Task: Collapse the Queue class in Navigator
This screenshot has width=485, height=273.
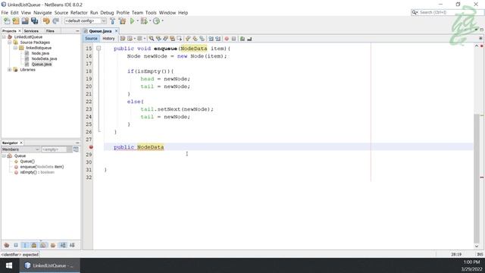Action: 4,155
